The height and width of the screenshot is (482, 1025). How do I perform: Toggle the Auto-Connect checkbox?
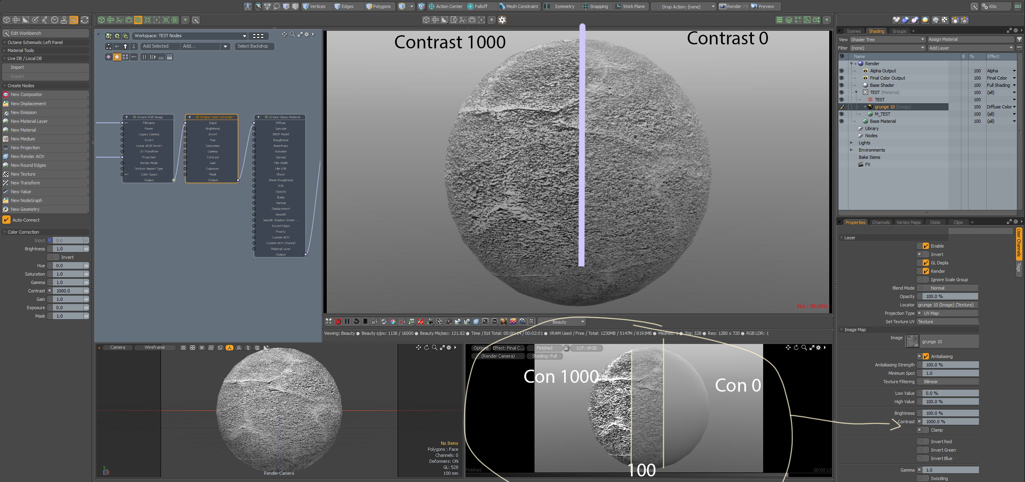tap(7, 220)
